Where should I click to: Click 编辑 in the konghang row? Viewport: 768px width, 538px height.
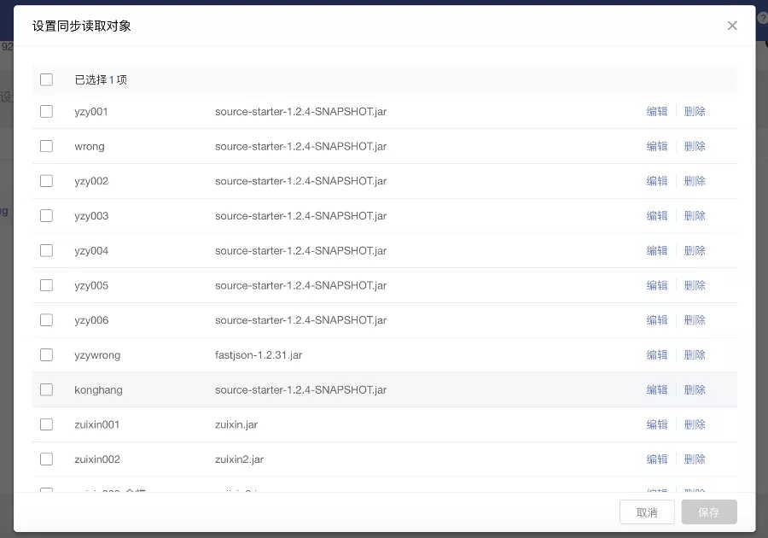tap(657, 389)
